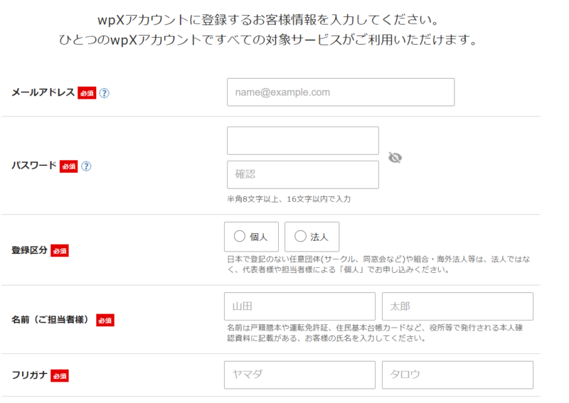This screenshot has width=569, height=403.
Task: Focus the email address field name@example.com
Action: click(341, 92)
